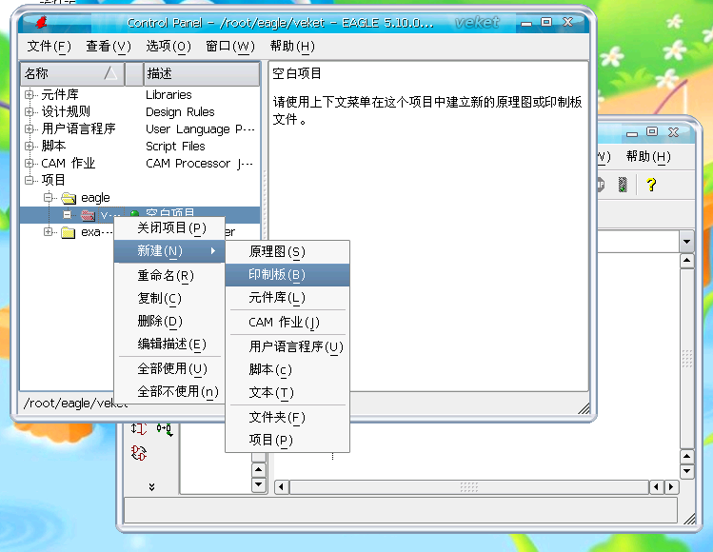Viewport: 713px width, 552px height.
Task: Open the dropdown arrow in editor command line
Action: point(686,242)
